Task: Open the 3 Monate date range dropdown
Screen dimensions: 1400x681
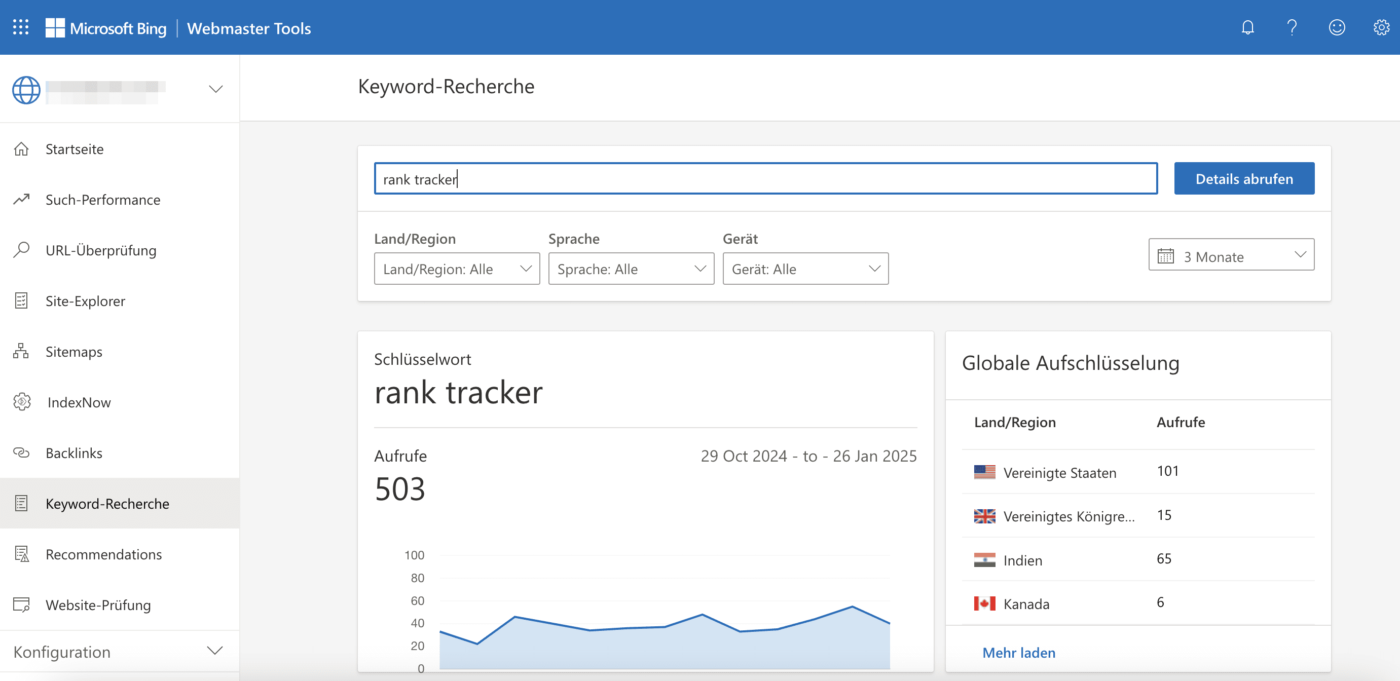Action: 1231,254
